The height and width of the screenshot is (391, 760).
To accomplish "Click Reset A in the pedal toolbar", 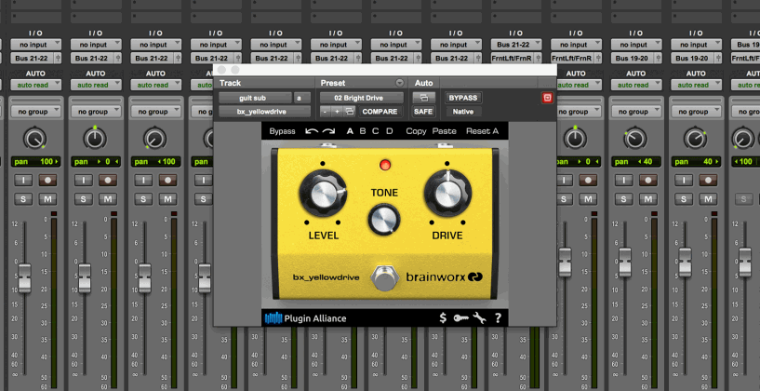I will point(482,131).
